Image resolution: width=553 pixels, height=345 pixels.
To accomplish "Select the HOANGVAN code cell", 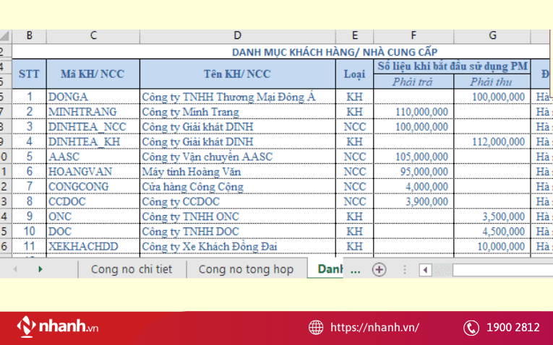I will click(x=93, y=172).
